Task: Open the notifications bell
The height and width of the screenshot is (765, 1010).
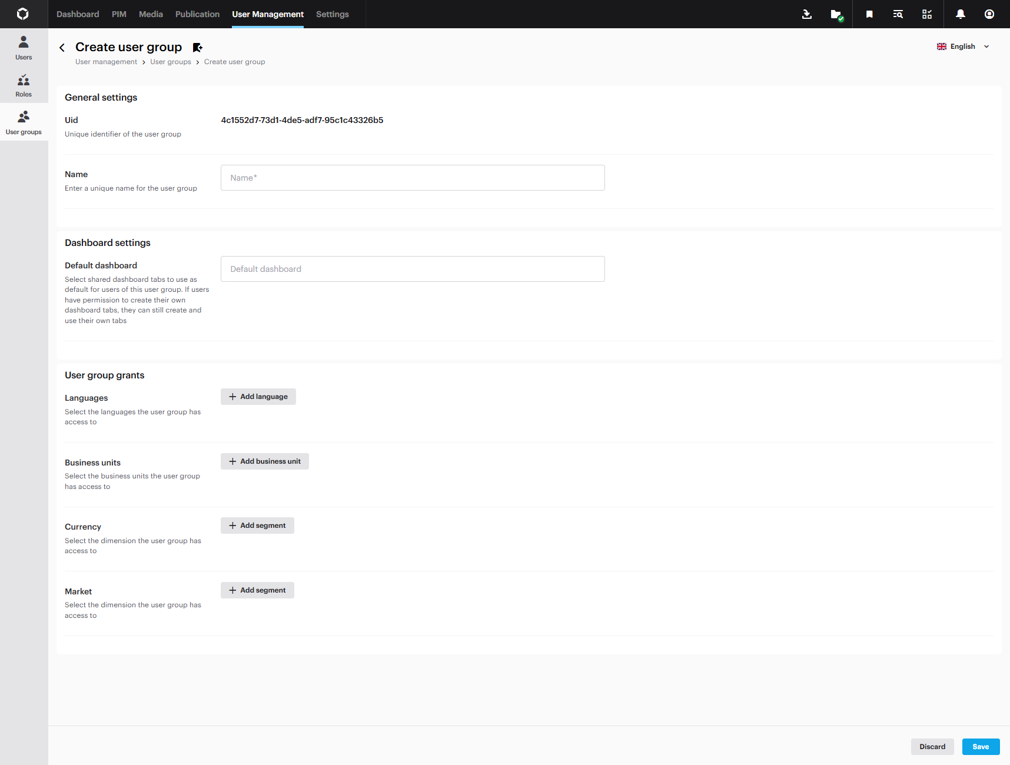Action: 960,14
